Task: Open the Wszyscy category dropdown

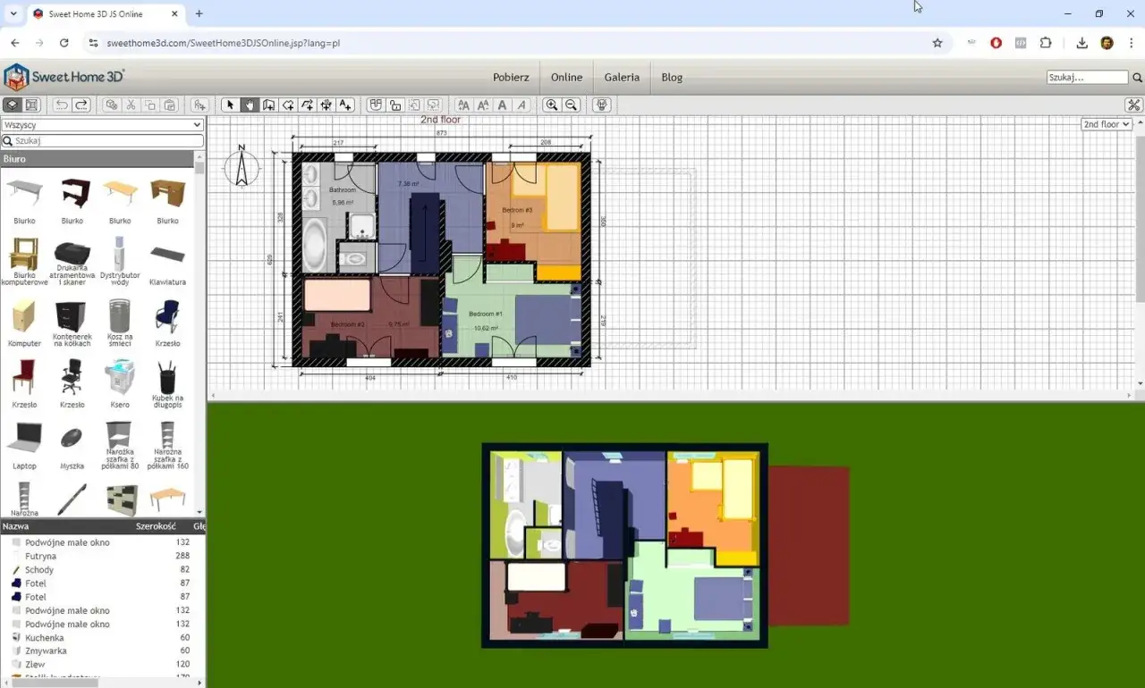Action: click(x=102, y=124)
